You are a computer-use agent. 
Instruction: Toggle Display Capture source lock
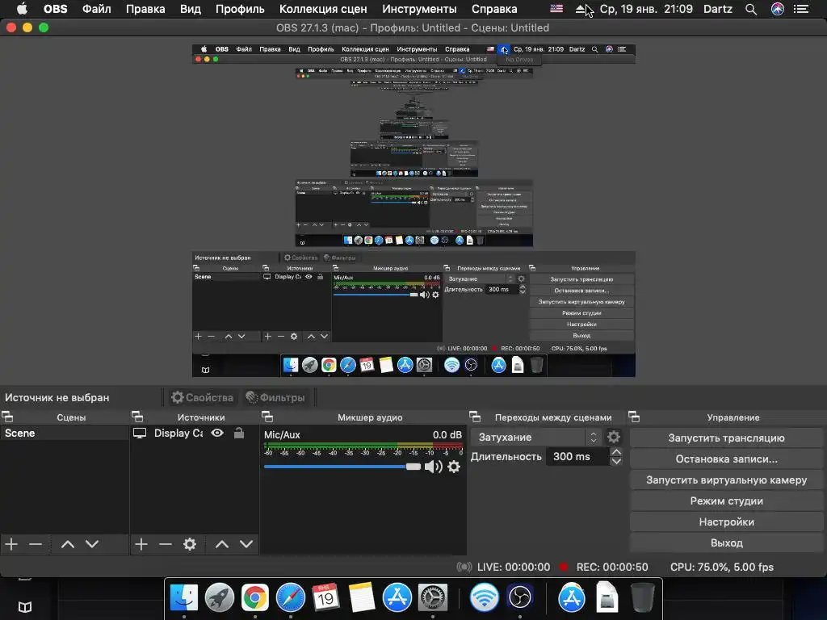239,433
